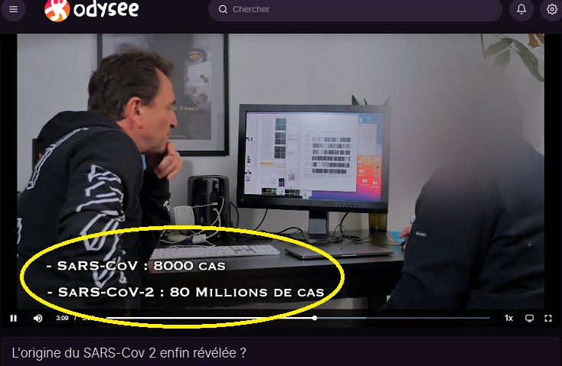This screenshot has height=366, width=562.
Task: Switch the video to fullscreen
Action: pyautogui.click(x=548, y=318)
